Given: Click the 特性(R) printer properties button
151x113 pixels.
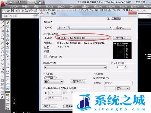Looking at the screenshot, I should pyautogui.click(x=122, y=38).
